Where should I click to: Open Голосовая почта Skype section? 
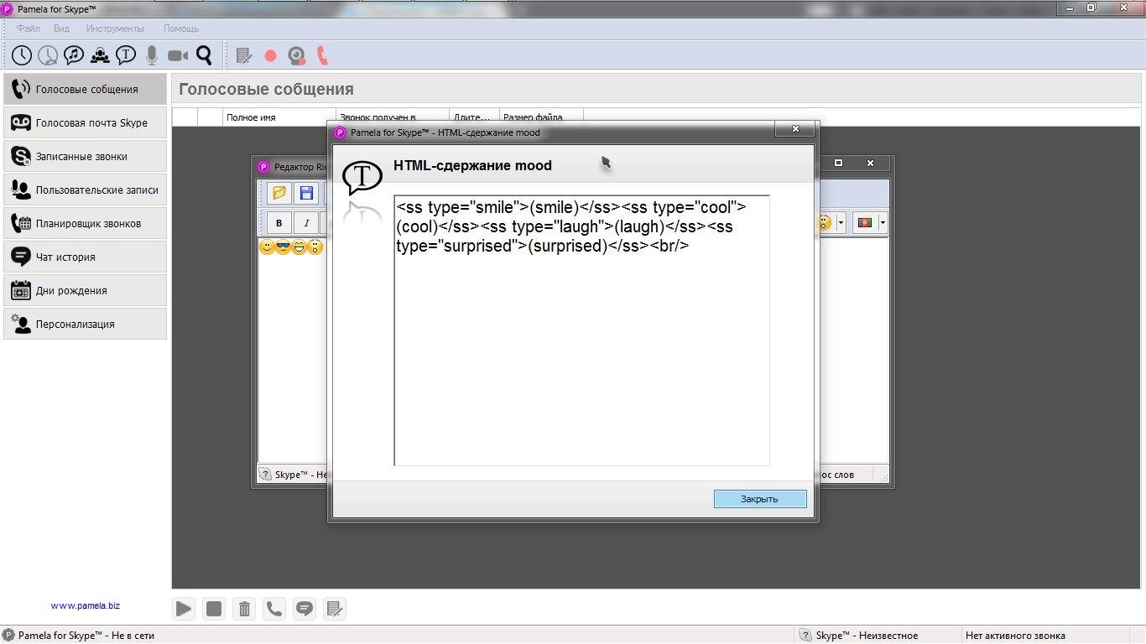point(85,122)
